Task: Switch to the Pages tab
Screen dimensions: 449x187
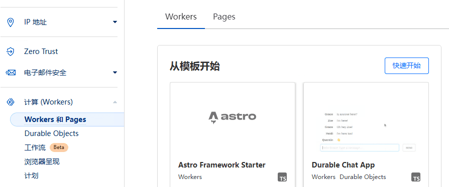Action: (x=224, y=16)
